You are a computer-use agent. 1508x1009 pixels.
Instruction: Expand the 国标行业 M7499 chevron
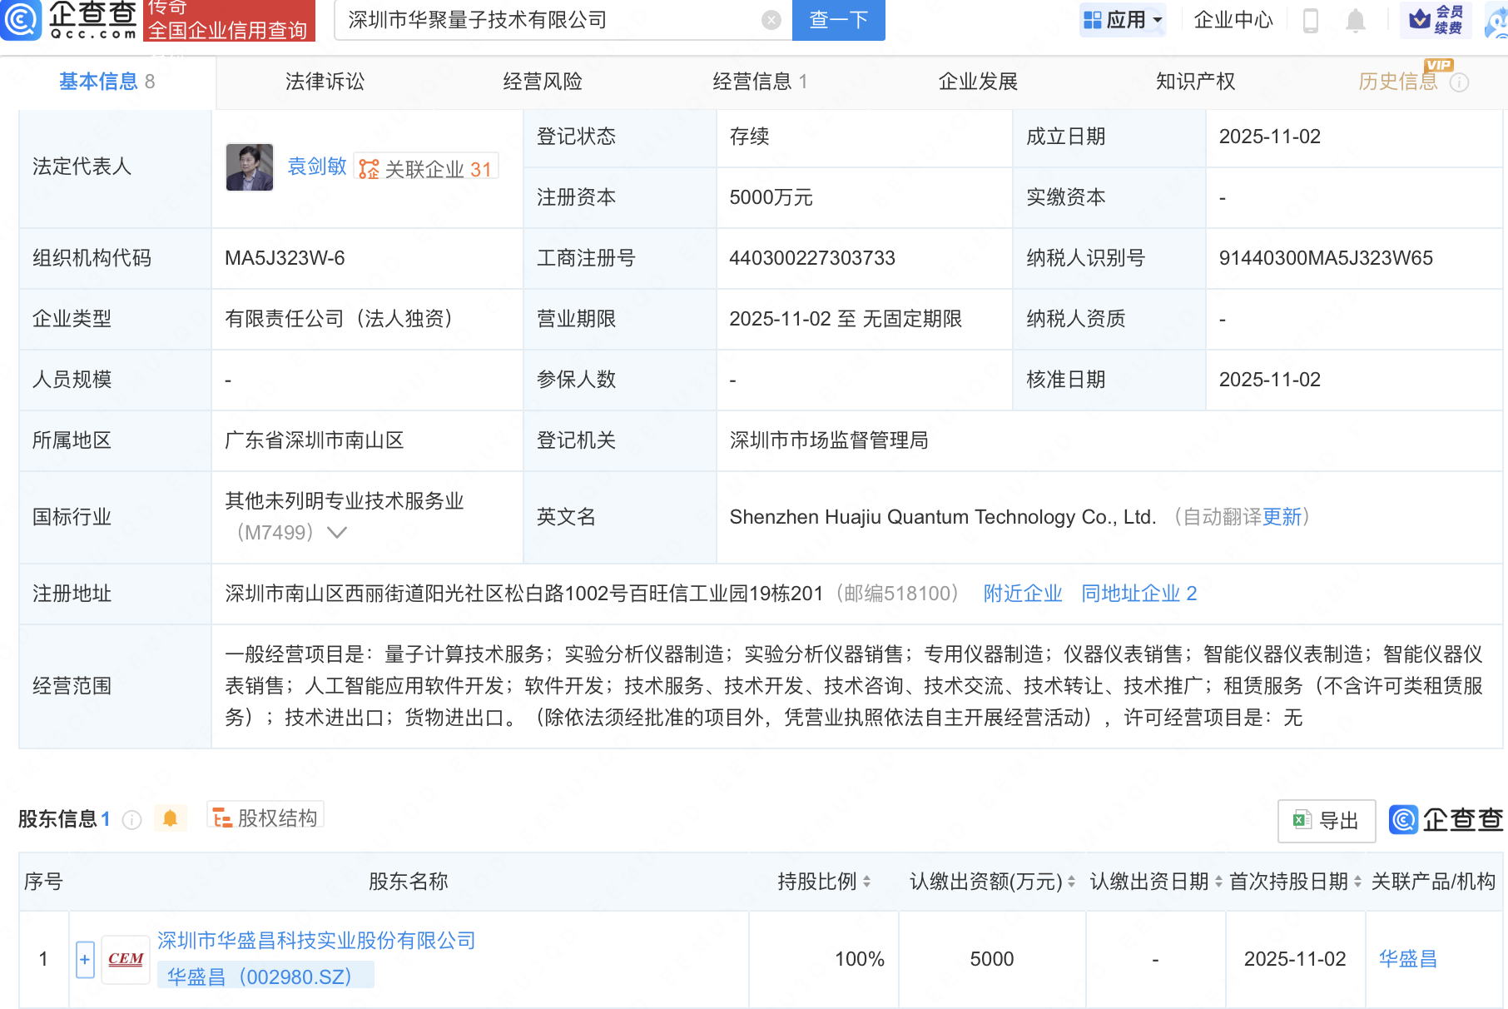337,533
